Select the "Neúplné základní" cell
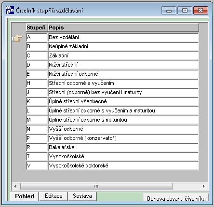This screenshot has width=214, height=207. click(x=123, y=47)
